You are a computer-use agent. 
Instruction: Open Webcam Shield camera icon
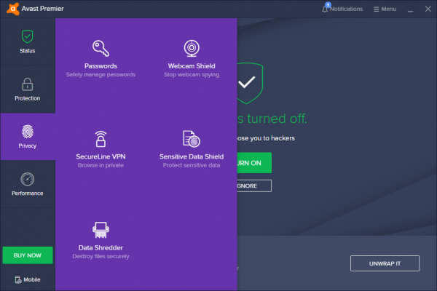click(x=192, y=48)
